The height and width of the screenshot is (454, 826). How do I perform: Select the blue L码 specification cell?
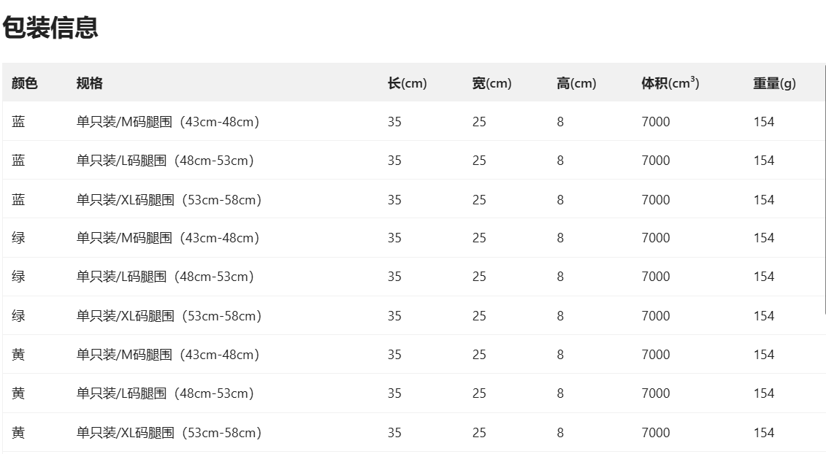coord(165,161)
